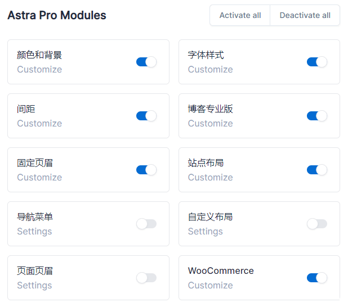Open Customize link under 站点布局
This screenshot has width=348, height=307.
[210, 178]
